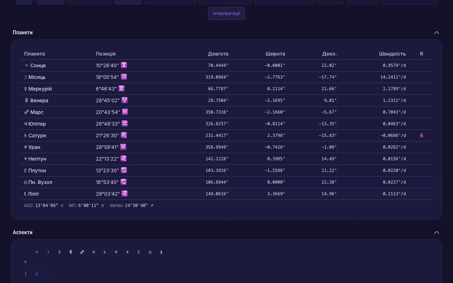Click the ASC value 13°04'06"
The height and width of the screenshot is (283, 453).
(46, 206)
